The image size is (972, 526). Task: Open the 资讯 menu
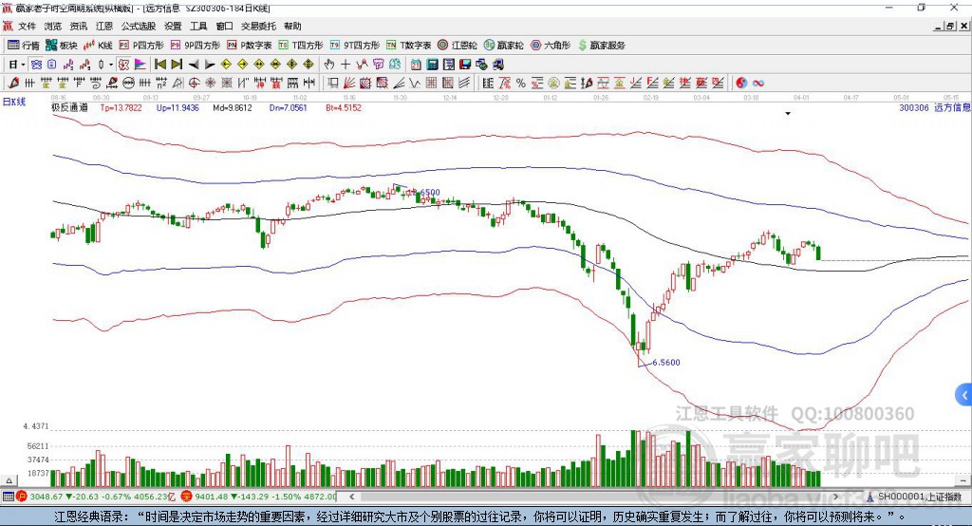pos(78,26)
